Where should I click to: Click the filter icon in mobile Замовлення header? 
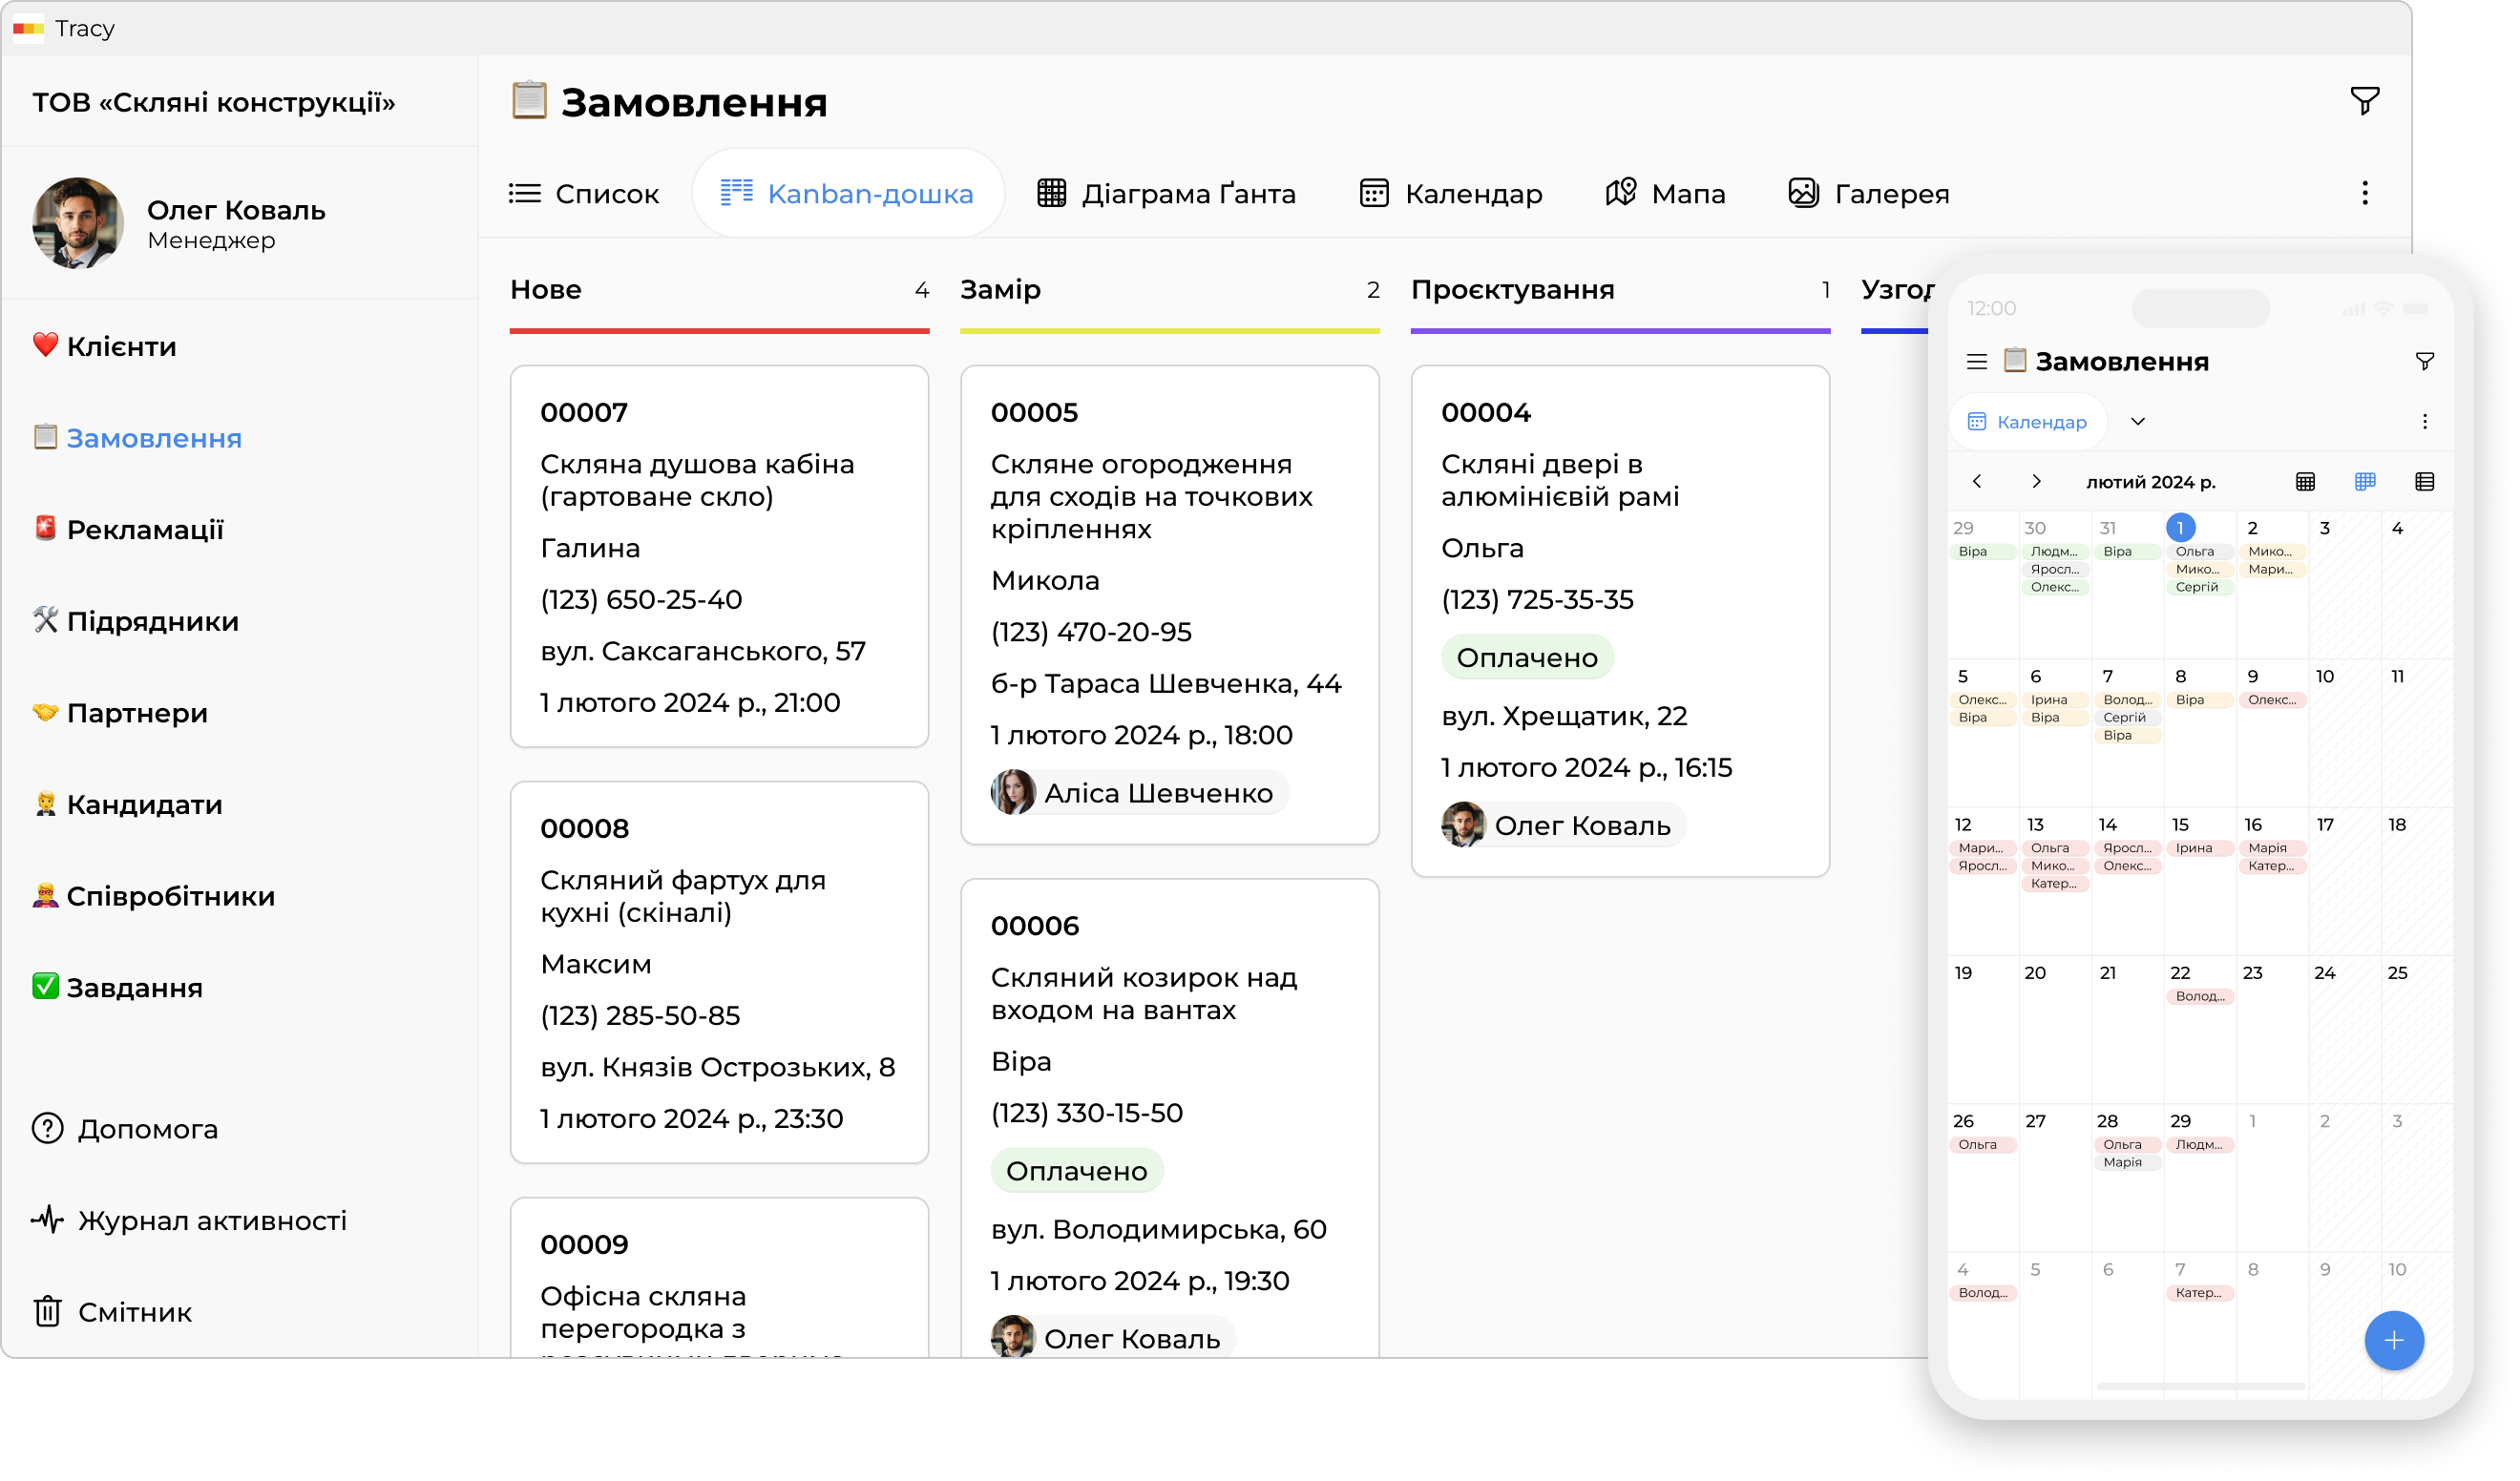pyautogui.click(x=2424, y=362)
